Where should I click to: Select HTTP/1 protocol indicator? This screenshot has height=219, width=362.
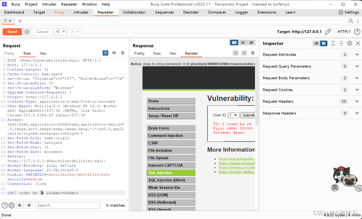(x=344, y=32)
